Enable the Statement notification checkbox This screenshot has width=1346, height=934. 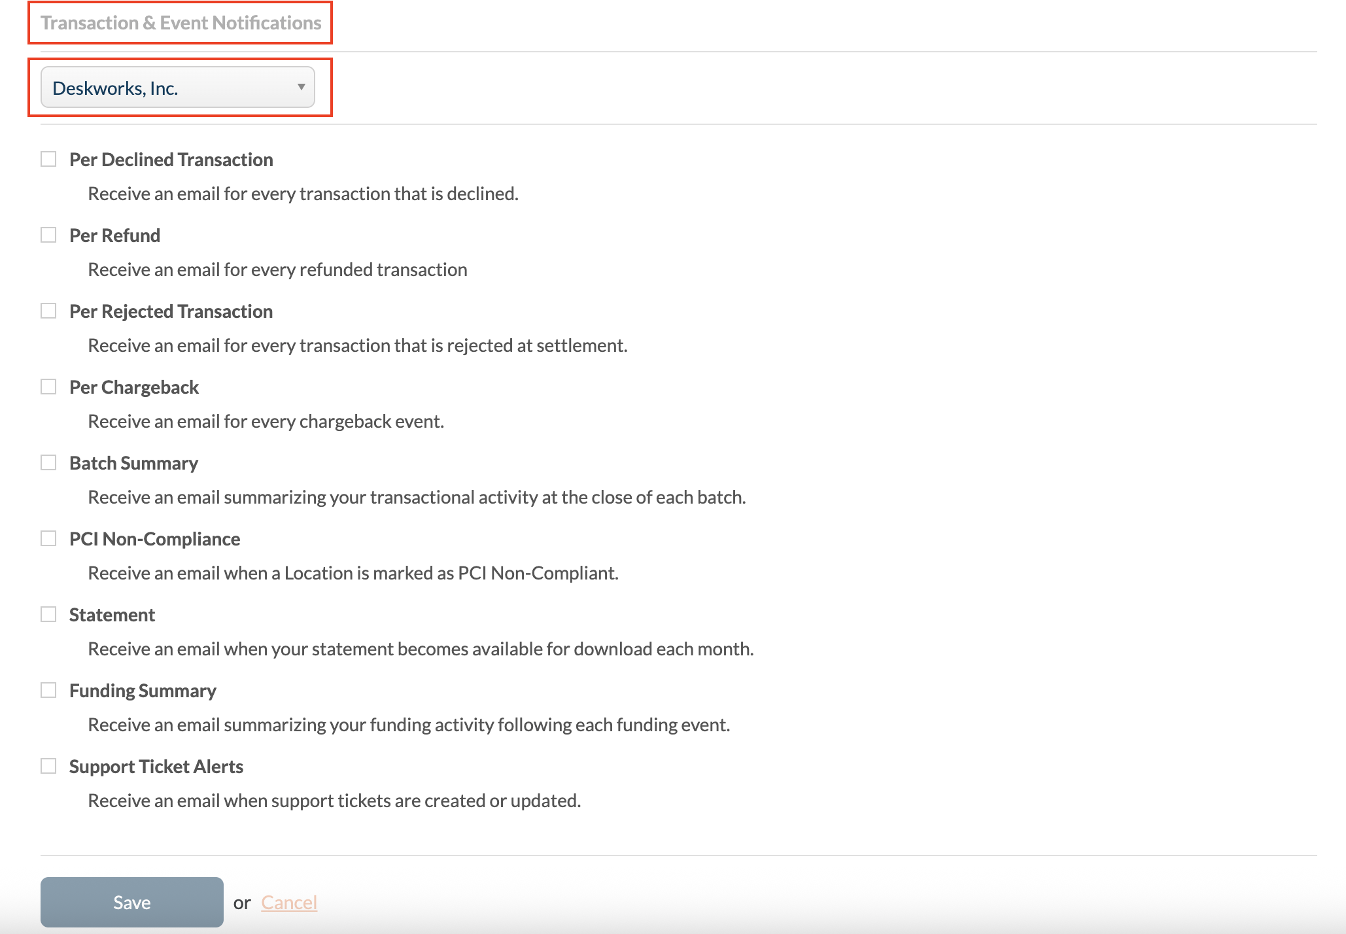tap(48, 614)
